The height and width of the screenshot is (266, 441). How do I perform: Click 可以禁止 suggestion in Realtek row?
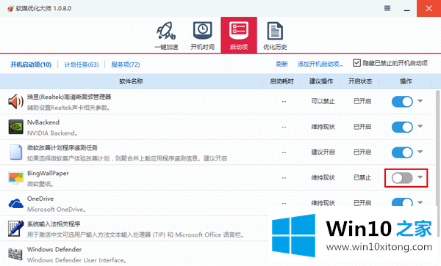[x=323, y=101]
